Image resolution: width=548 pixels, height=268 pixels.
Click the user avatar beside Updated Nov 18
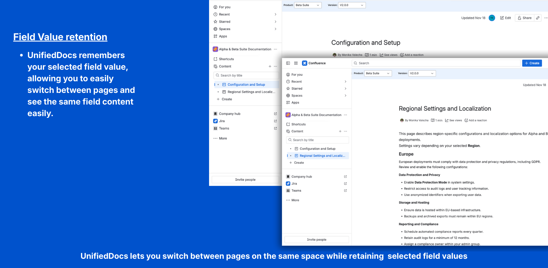coord(492,18)
